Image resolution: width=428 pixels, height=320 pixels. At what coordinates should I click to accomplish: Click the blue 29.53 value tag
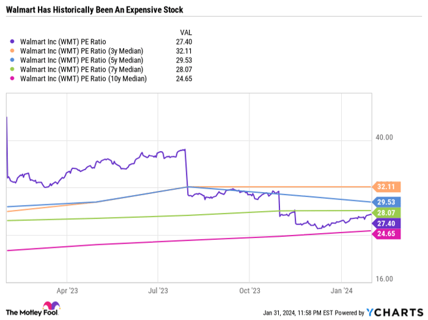[385, 201]
